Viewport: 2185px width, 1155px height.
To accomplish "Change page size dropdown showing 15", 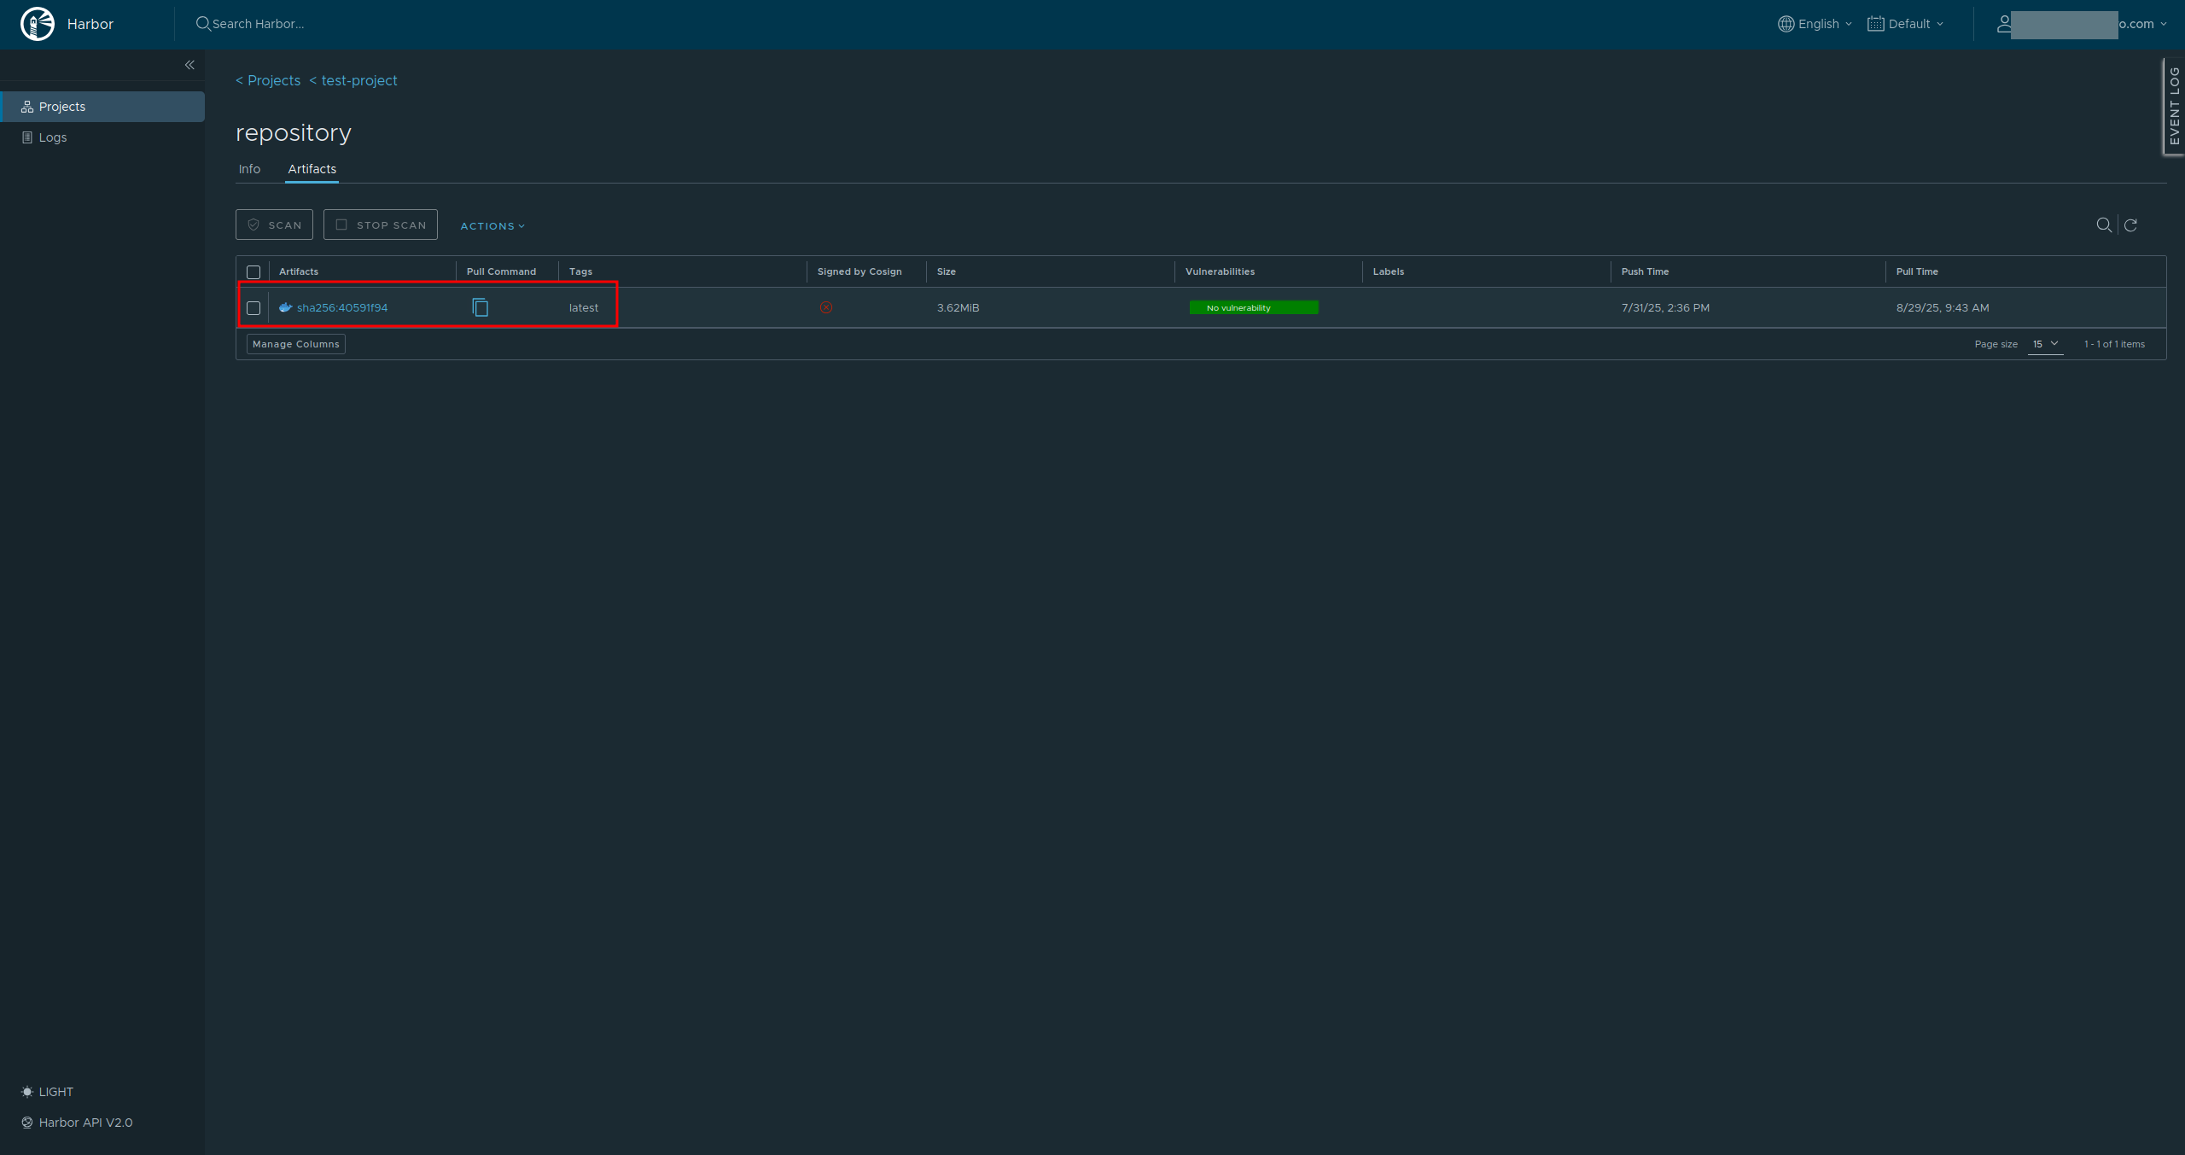I will click(x=2045, y=344).
